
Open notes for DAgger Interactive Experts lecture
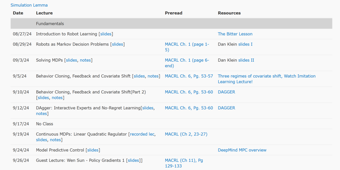click(x=41, y=114)
